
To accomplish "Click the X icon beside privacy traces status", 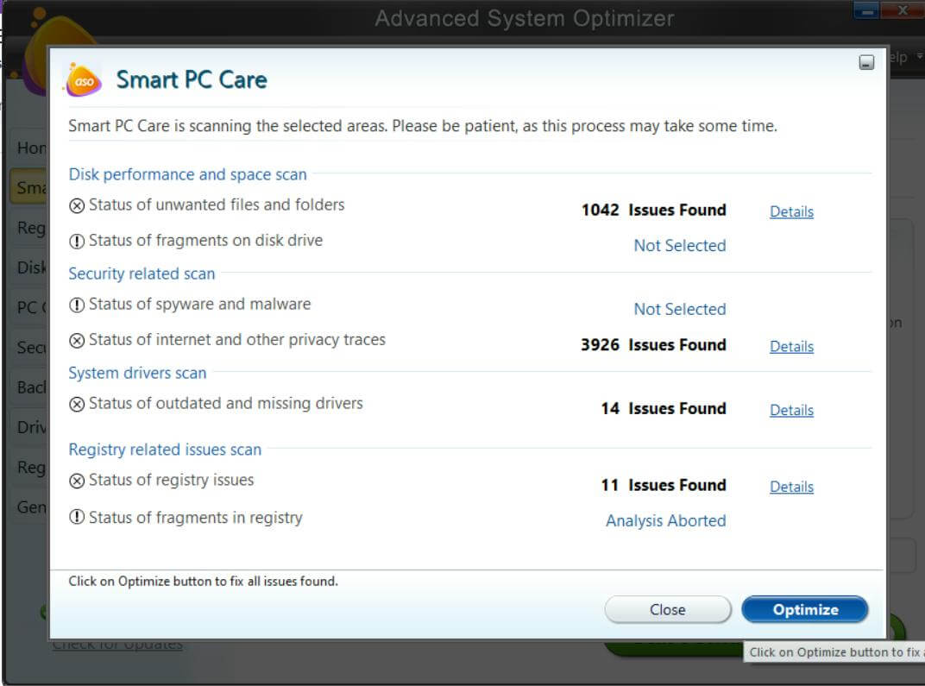I will click(77, 340).
